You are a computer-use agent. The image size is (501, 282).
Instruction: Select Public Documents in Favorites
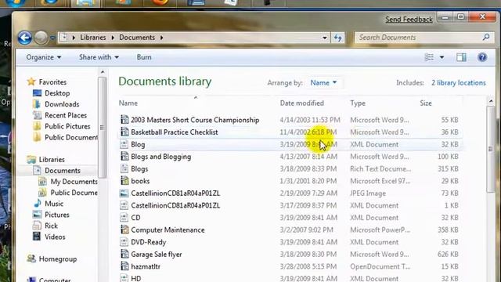click(71, 138)
